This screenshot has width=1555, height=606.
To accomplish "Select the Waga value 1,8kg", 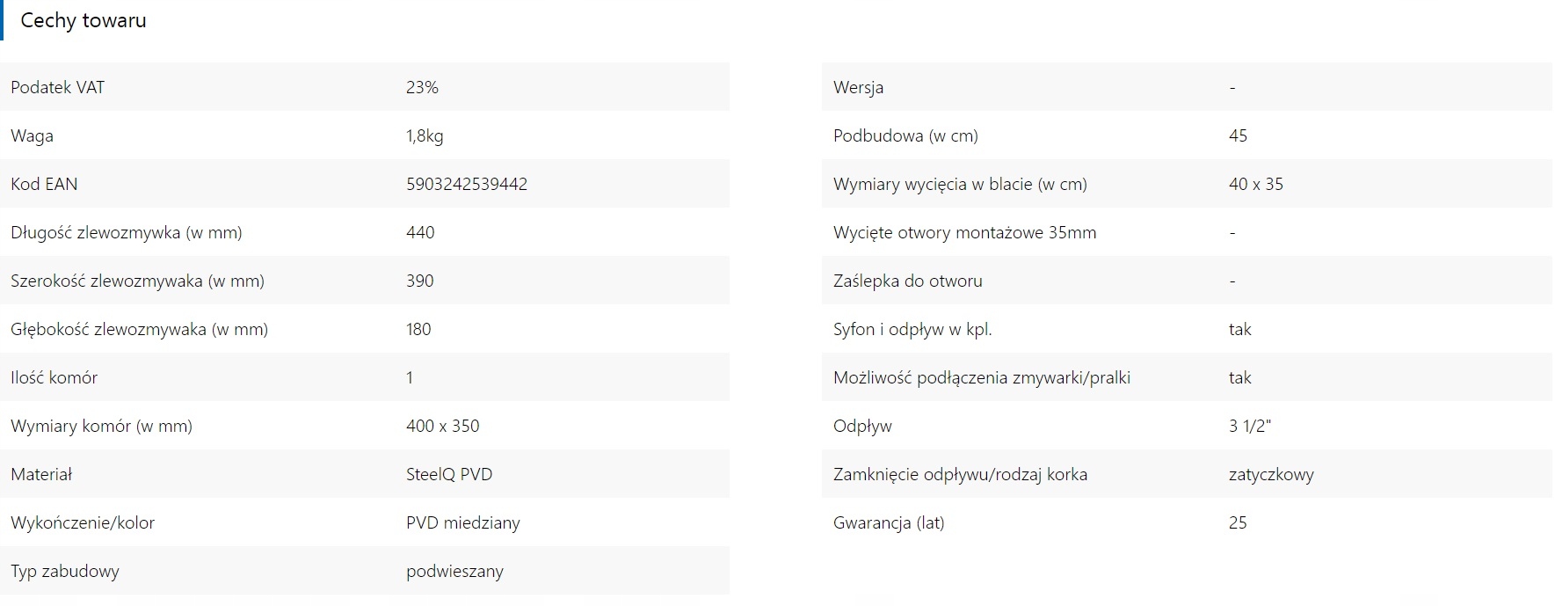I will [x=425, y=135].
